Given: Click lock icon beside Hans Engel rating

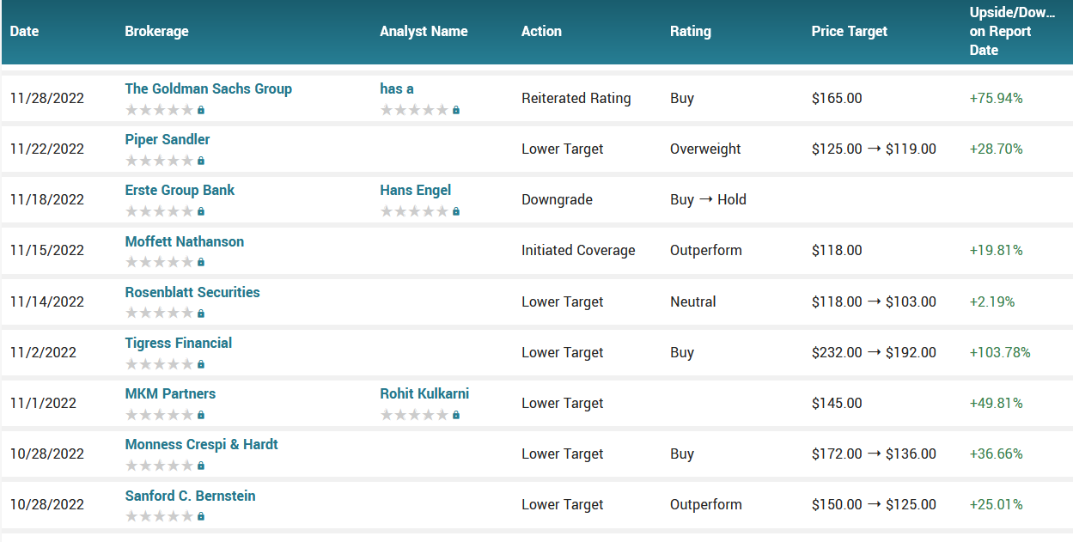Looking at the screenshot, I should coord(456,211).
